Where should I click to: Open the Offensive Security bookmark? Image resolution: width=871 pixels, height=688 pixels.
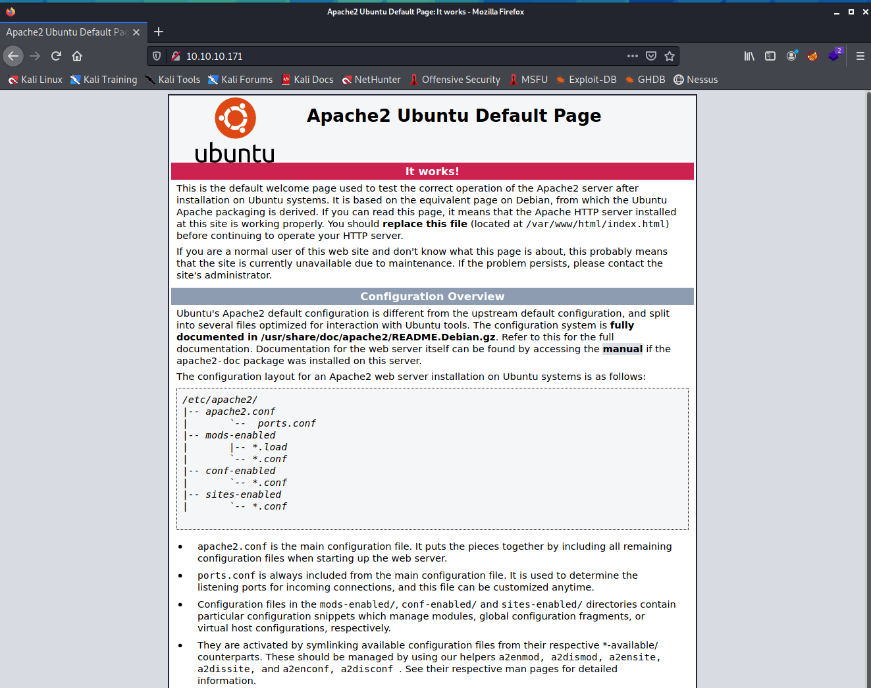click(455, 80)
